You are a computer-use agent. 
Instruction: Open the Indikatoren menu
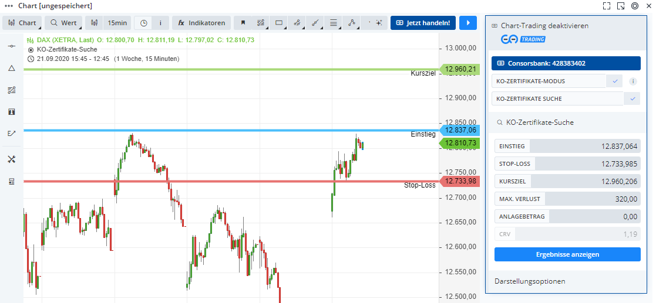(x=201, y=23)
